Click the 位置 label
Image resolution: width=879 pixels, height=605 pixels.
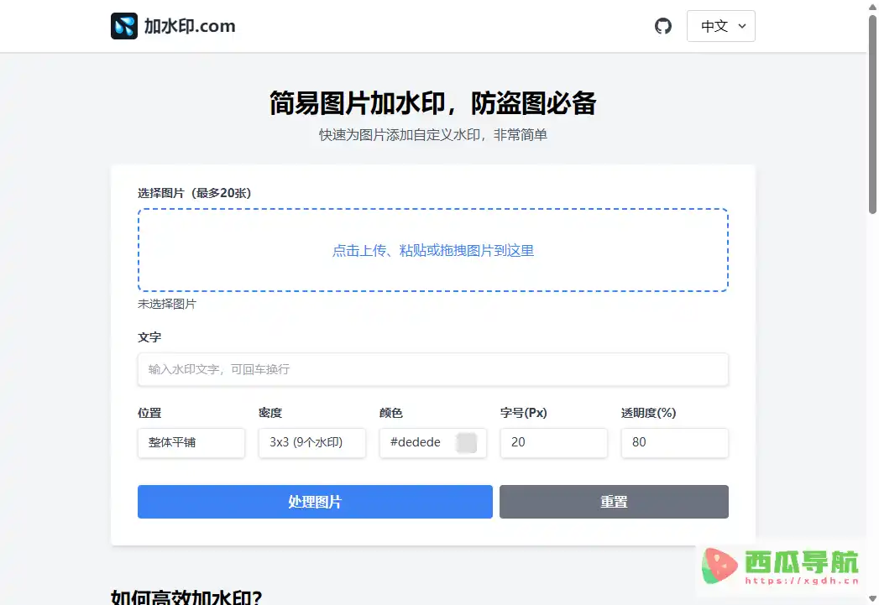tap(149, 413)
